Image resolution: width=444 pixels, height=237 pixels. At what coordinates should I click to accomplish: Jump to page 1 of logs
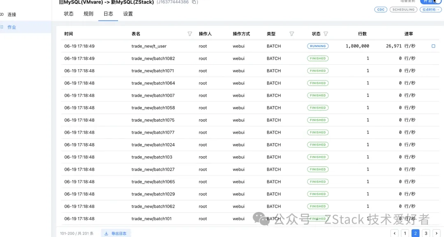(x=405, y=233)
